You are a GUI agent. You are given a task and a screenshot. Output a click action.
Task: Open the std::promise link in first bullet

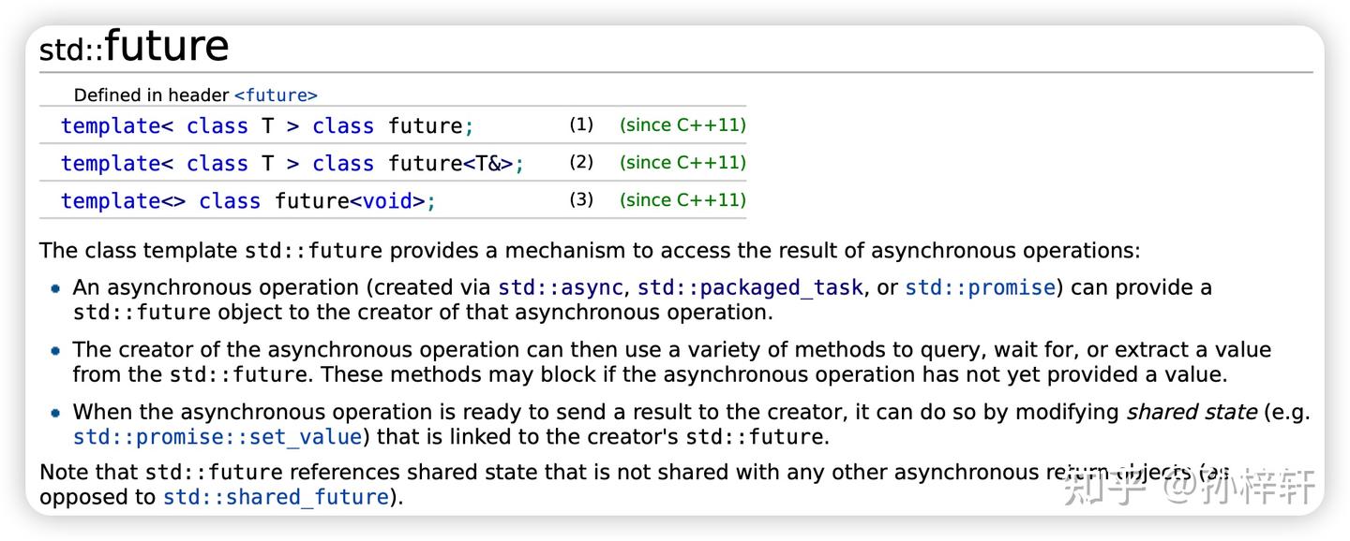980,288
